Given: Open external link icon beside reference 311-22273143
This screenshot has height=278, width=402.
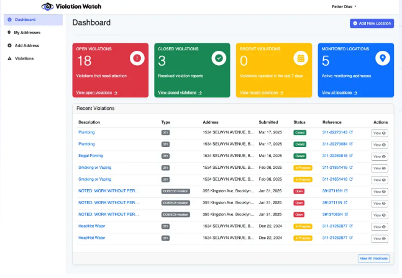Looking at the screenshot, I should pyautogui.click(x=351, y=133).
